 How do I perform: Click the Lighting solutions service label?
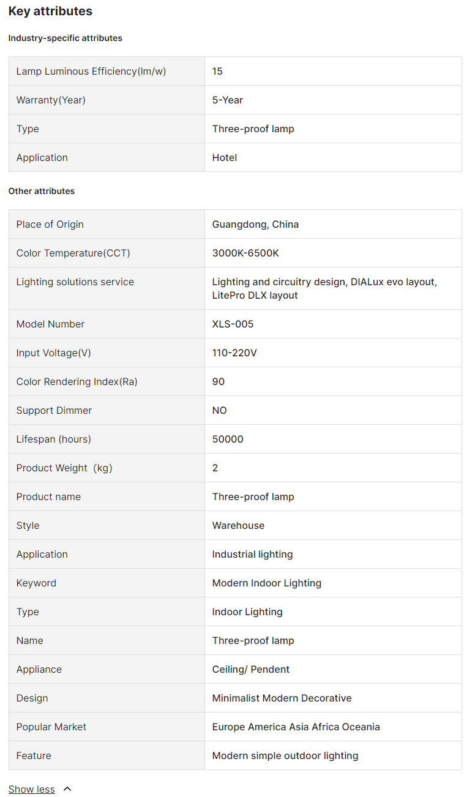coord(75,282)
